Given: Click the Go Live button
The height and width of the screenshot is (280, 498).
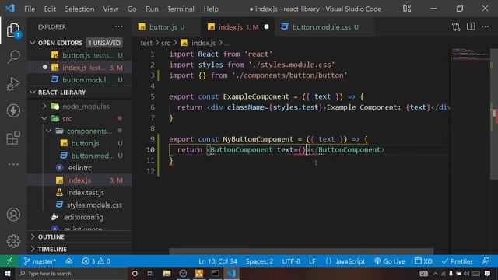Looking at the screenshot, I should [390, 261].
